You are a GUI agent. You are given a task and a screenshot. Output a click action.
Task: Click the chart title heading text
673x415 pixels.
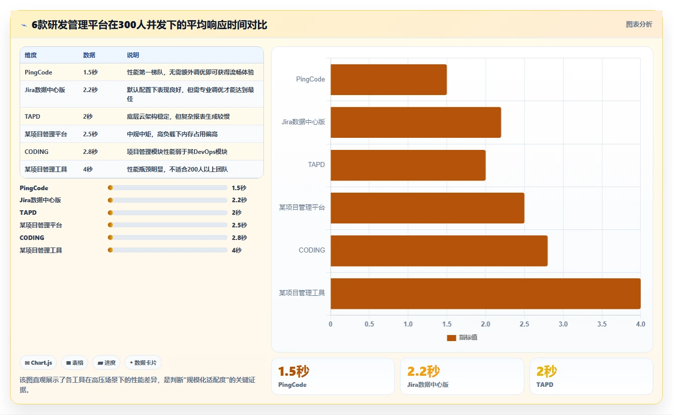pyautogui.click(x=149, y=25)
